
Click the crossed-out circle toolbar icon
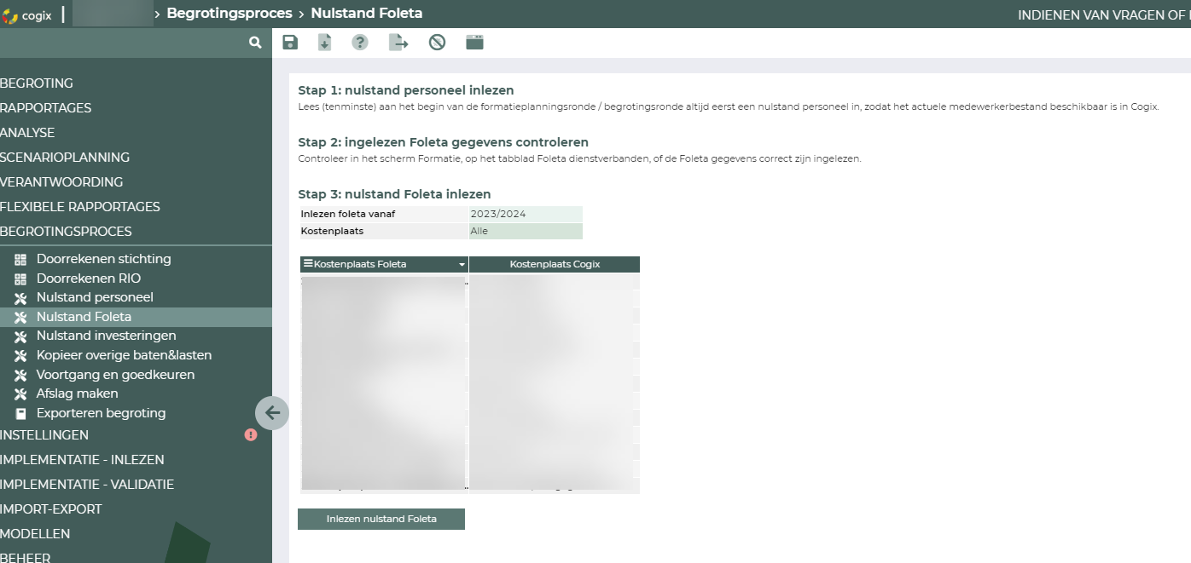(x=437, y=43)
